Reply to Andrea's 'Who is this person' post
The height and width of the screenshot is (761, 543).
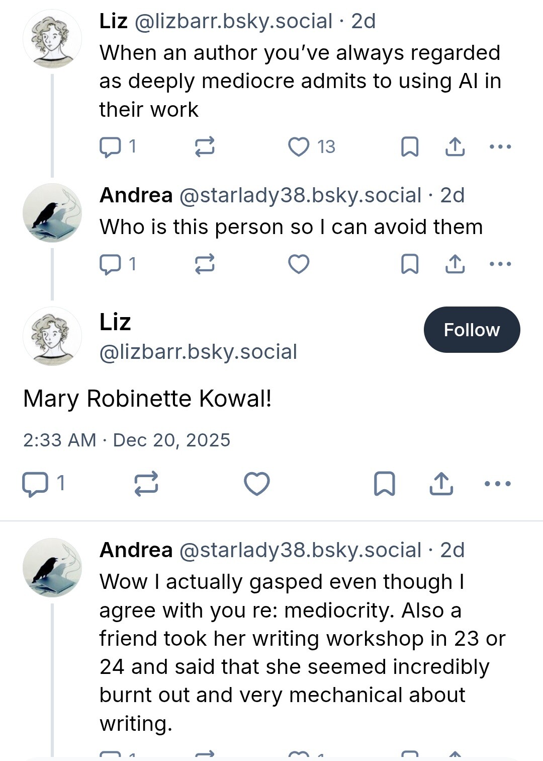(111, 264)
